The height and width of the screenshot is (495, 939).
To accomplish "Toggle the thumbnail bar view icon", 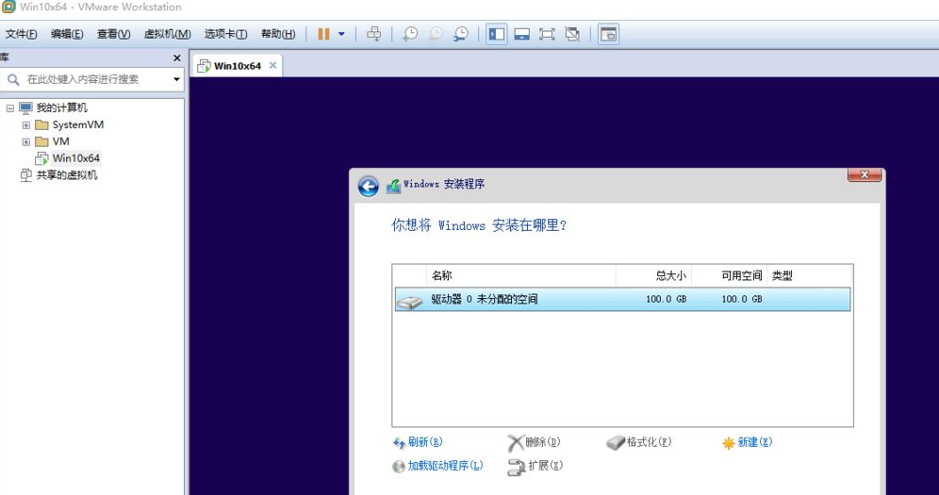I will 521,34.
